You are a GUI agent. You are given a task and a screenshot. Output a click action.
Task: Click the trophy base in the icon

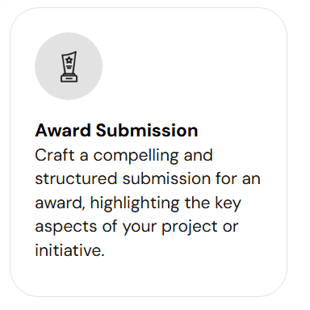[69, 78]
